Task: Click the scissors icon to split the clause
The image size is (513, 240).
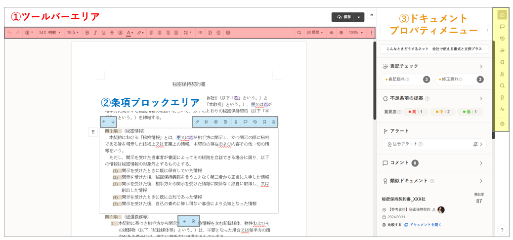Action: pos(206,121)
